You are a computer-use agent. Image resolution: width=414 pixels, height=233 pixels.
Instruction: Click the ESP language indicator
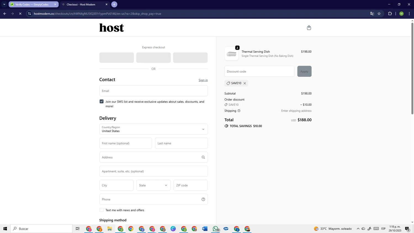coord(384,229)
